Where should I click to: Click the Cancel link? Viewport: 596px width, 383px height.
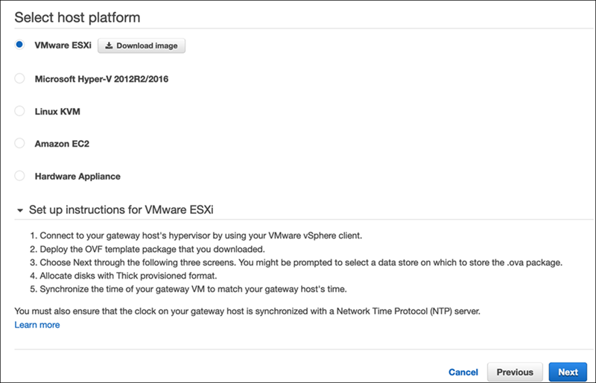pos(463,372)
